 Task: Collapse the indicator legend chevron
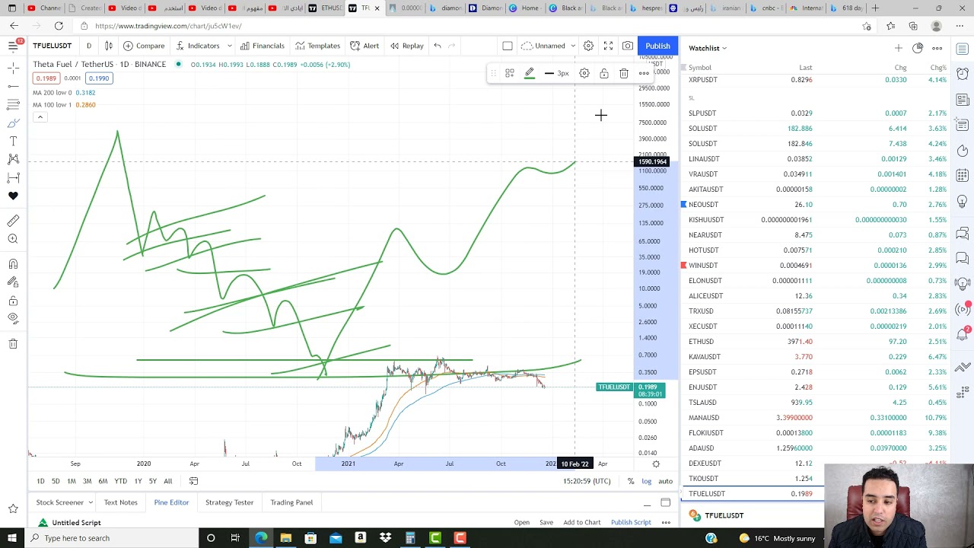(40, 117)
